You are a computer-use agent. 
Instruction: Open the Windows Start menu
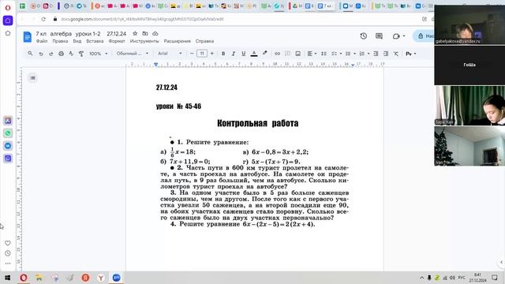[x=7, y=278]
